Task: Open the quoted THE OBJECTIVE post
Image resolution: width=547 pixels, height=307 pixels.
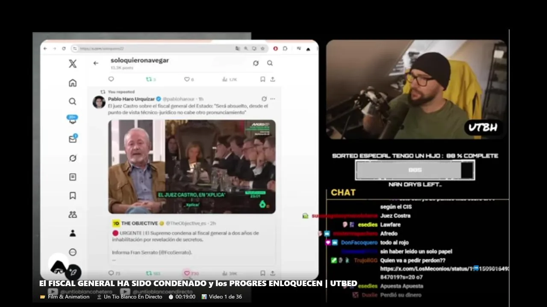Action: point(192,241)
